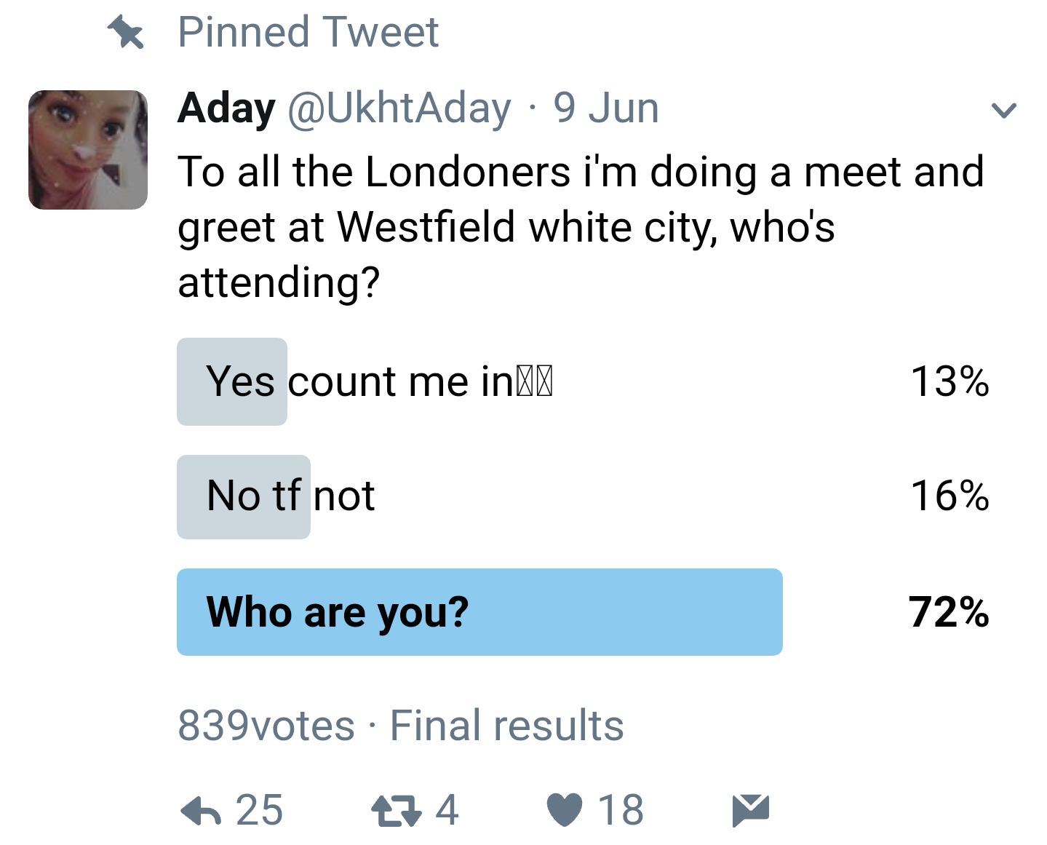Viewport: 1047px width, 845px height.
Task: Click the retweet count 4
Action: click(447, 810)
